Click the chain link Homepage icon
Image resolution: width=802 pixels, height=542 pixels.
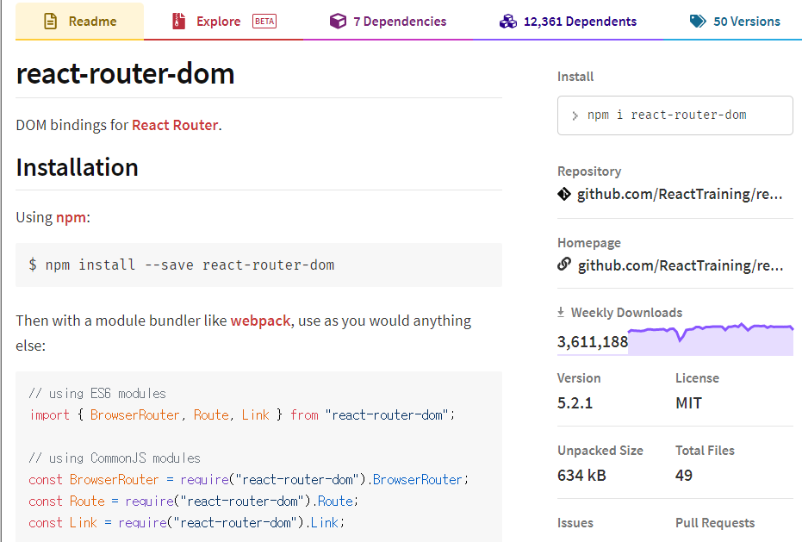click(x=564, y=264)
